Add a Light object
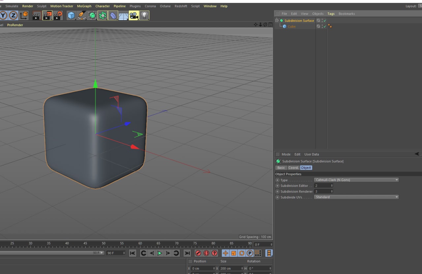Screen dimensions: 422x274 (x=144, y=16)
